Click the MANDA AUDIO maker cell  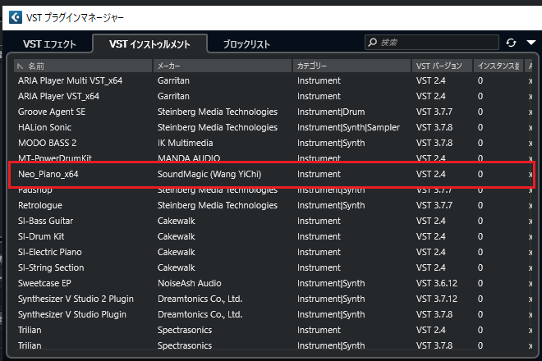coord(189,158)
